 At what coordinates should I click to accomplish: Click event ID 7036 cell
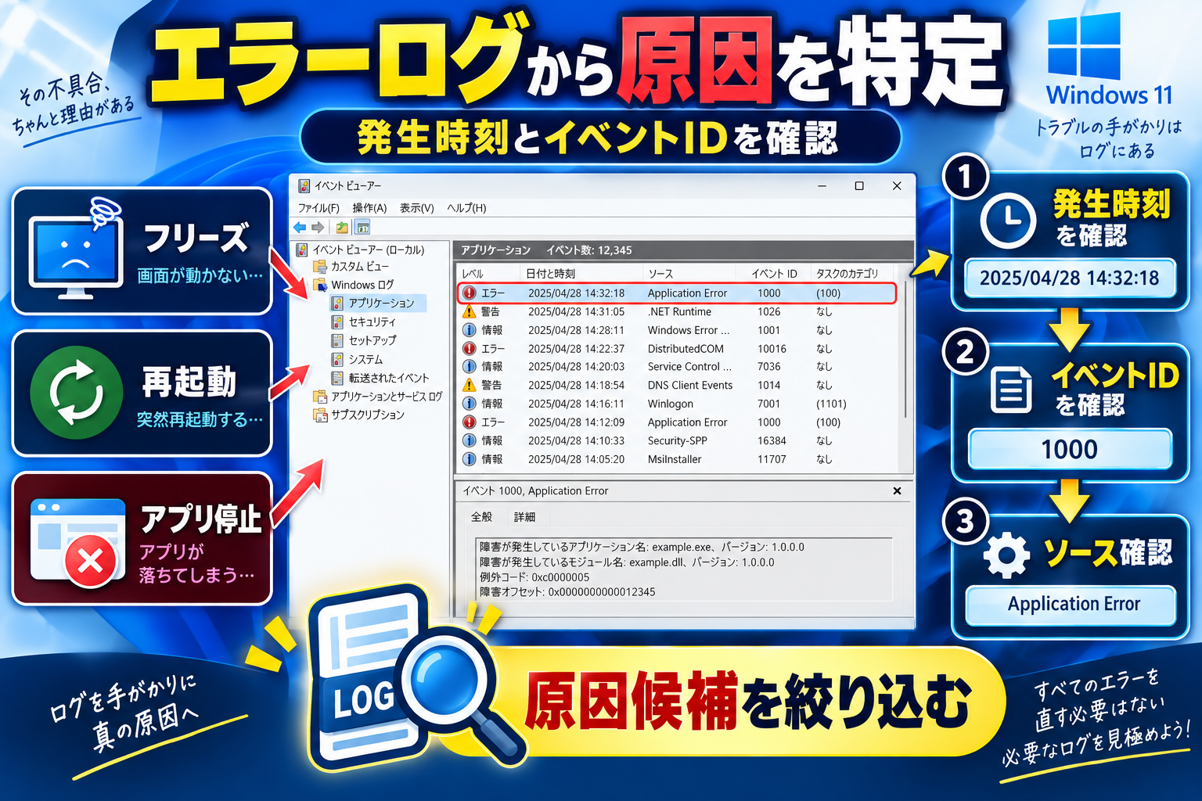click(769, 367)
